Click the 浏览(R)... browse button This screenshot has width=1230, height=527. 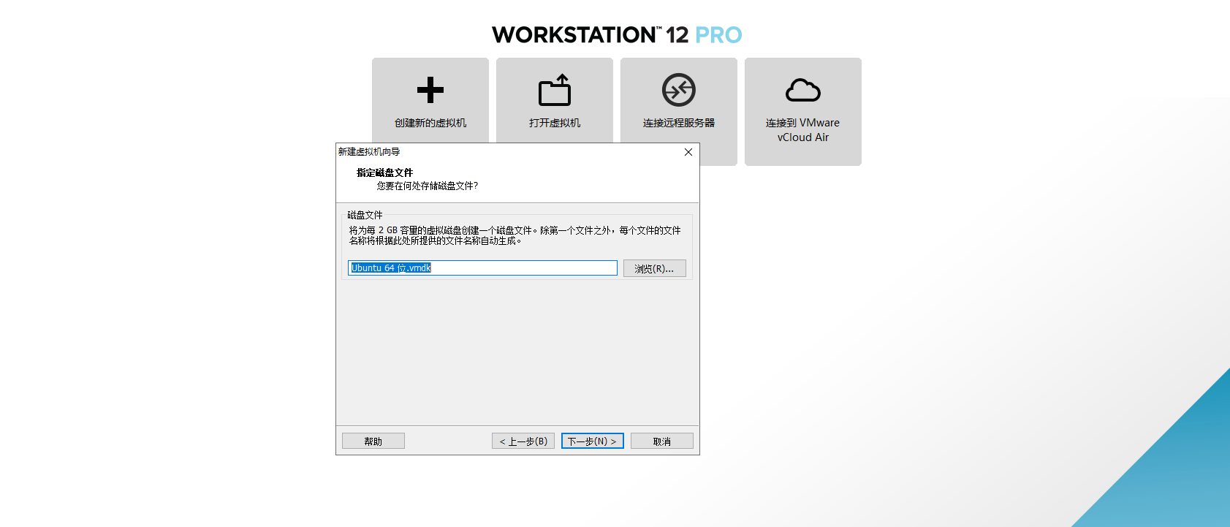(x=655, y=268)
